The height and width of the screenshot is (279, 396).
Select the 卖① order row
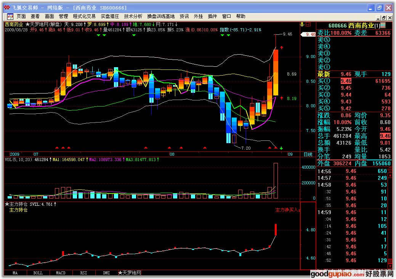(354, 67)
